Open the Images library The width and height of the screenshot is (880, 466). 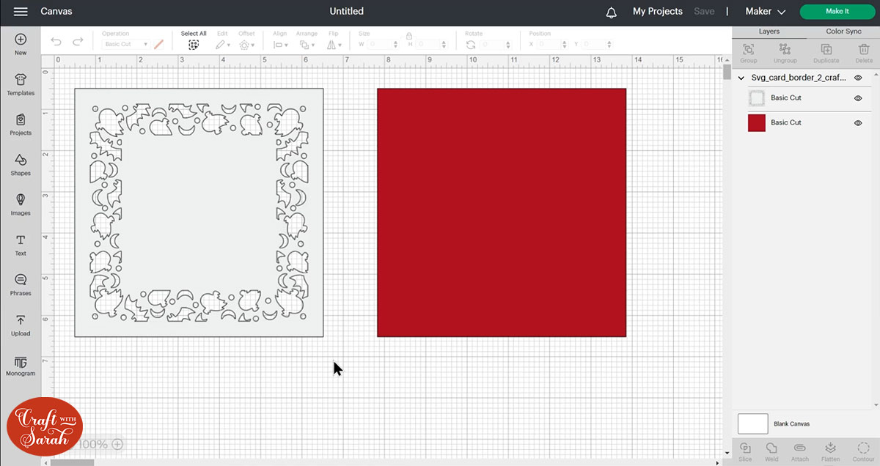21,204
